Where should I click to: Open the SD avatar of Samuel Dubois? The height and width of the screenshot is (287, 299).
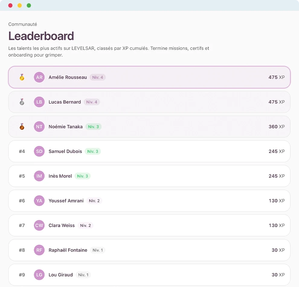point(39,151)
